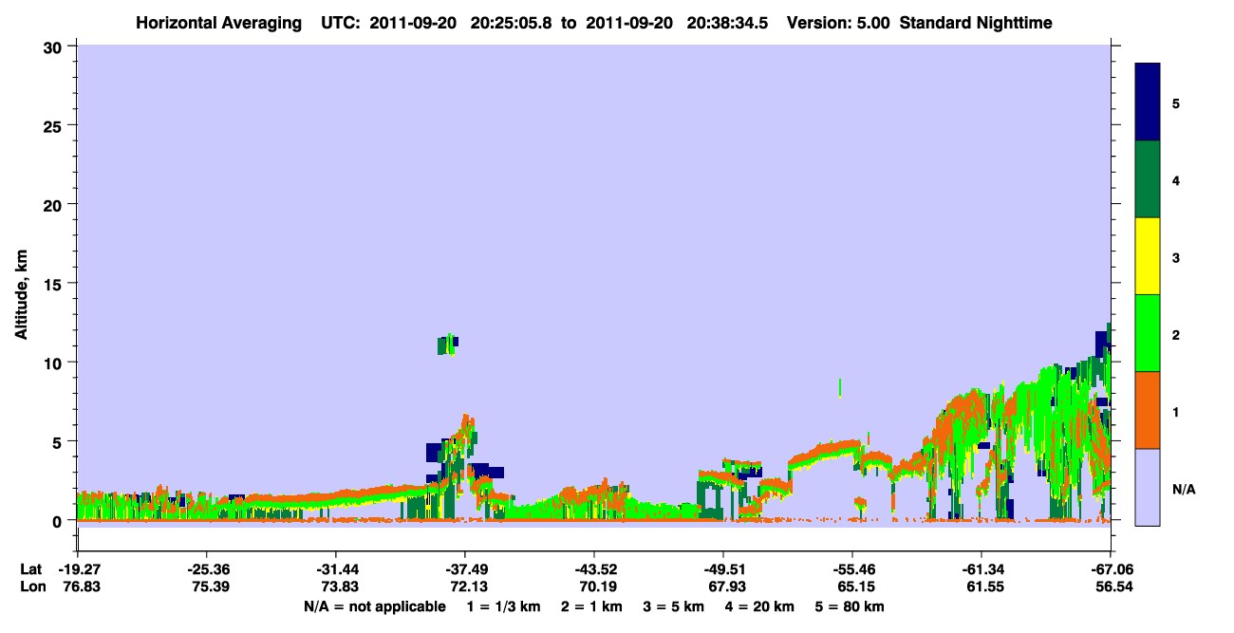Click latitude value -61.34

[x=982, y=569]
